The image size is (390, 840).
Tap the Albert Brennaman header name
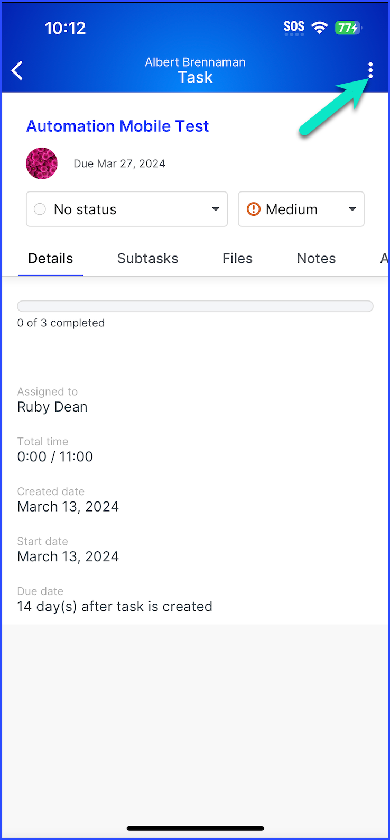point(195,62)
